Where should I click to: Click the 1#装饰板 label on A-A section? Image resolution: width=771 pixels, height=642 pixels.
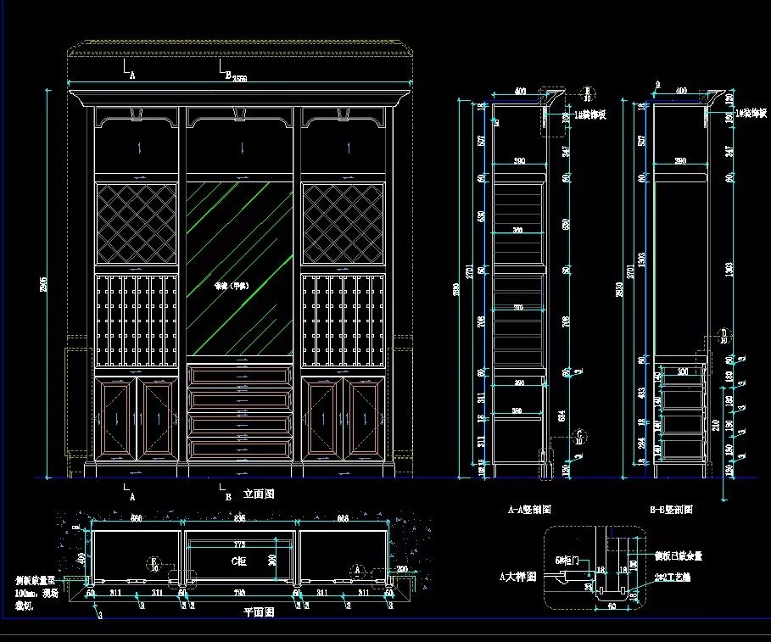click(x=590, y=114)
